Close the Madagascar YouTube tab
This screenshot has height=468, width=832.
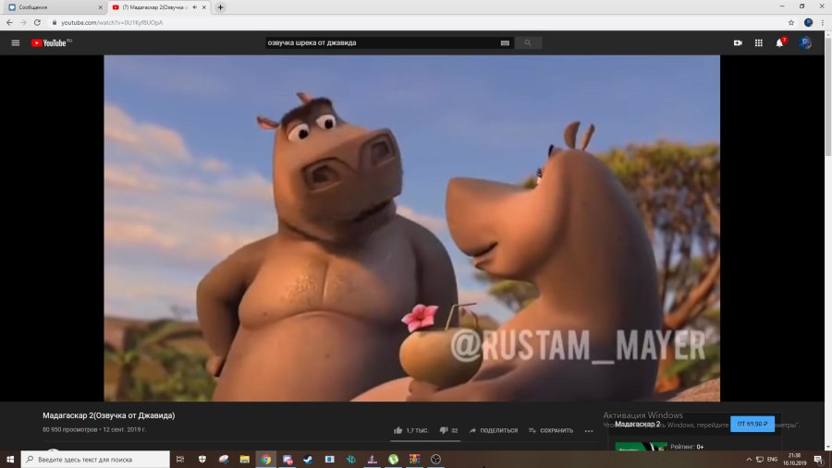pos(204,7)
